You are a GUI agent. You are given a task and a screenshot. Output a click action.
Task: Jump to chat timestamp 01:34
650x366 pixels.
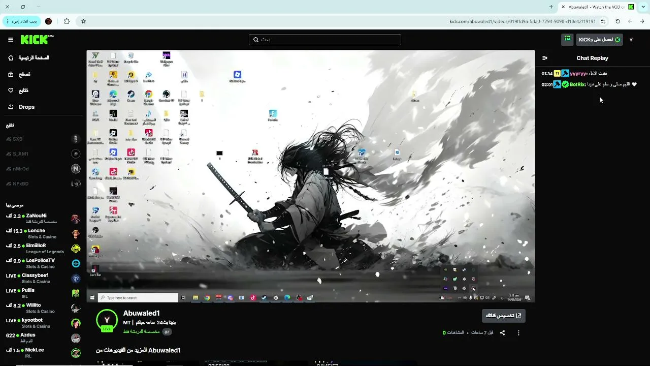[547, 74]
